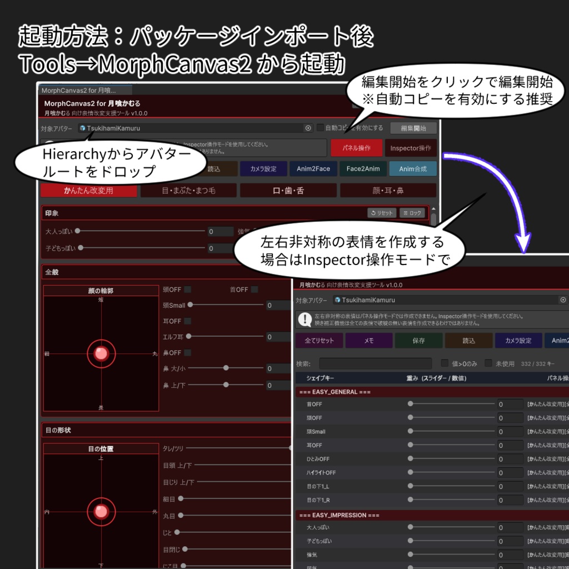Click カメラ設定 in right Inspector window
569x569 pixels.
coord(518,341)
